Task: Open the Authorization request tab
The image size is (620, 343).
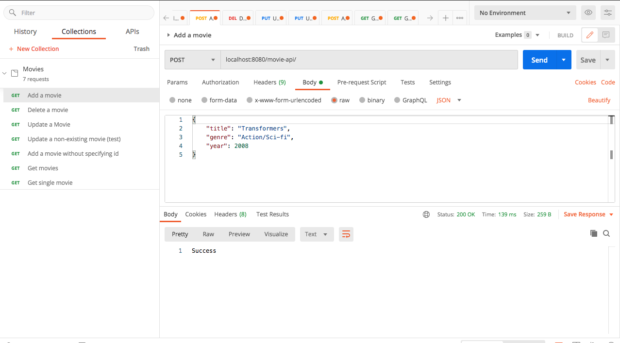Action: click(x=220, y=82)
